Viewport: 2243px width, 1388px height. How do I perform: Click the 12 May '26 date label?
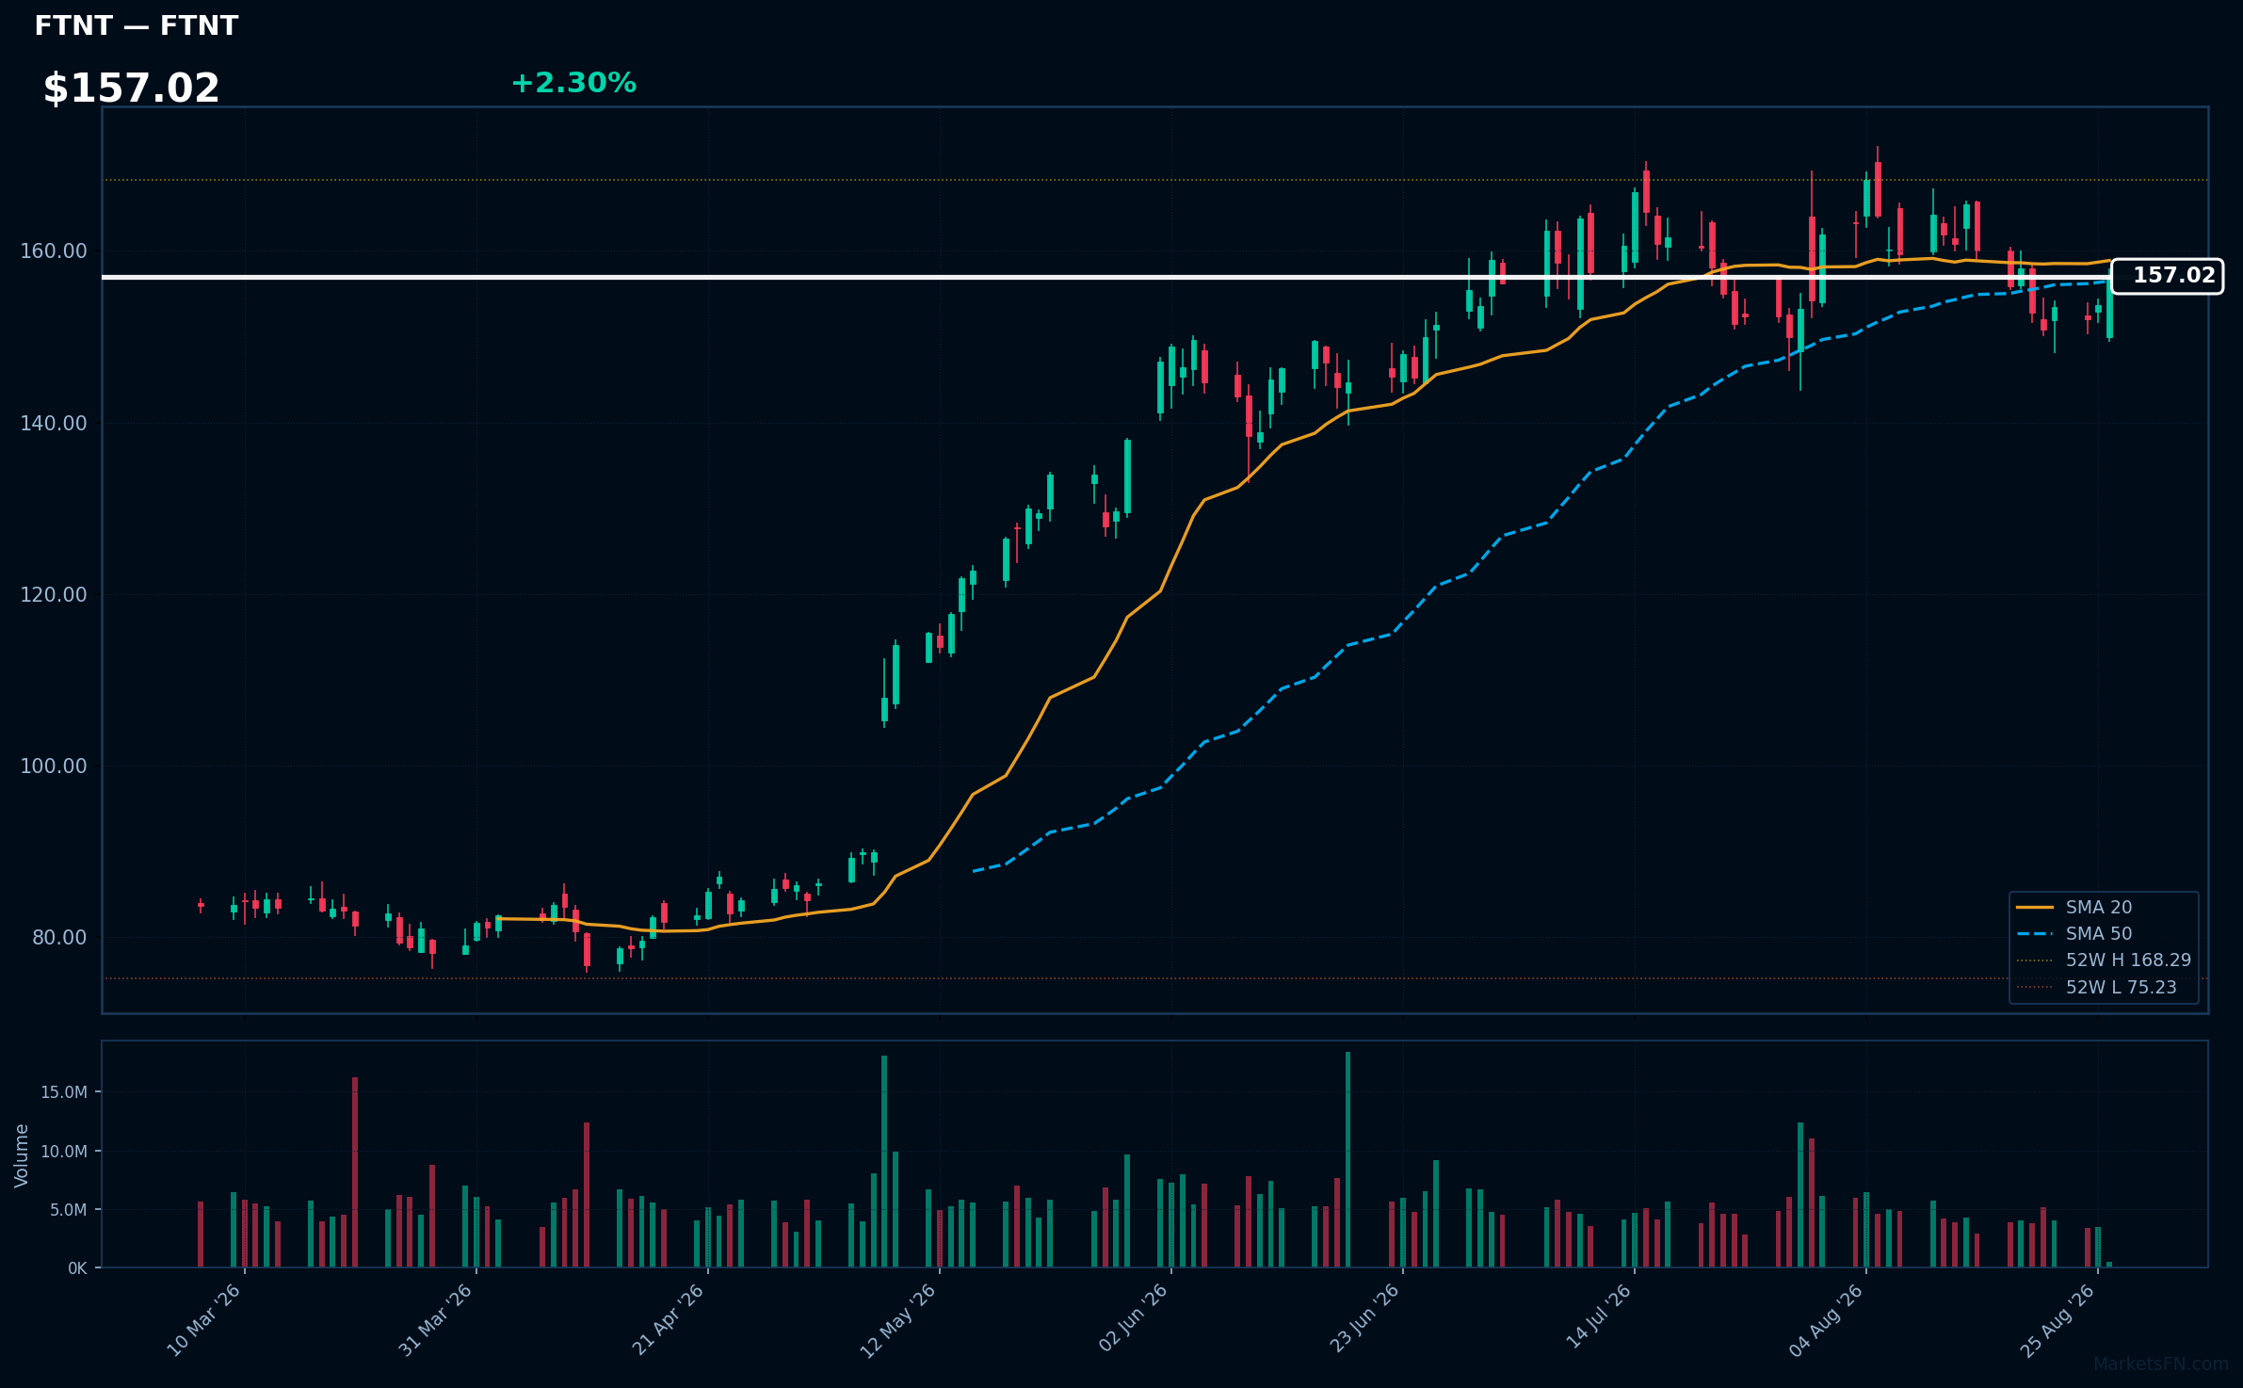tap(898, 1320)
